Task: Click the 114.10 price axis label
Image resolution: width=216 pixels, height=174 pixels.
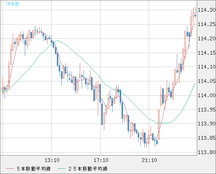Action: 207,67
